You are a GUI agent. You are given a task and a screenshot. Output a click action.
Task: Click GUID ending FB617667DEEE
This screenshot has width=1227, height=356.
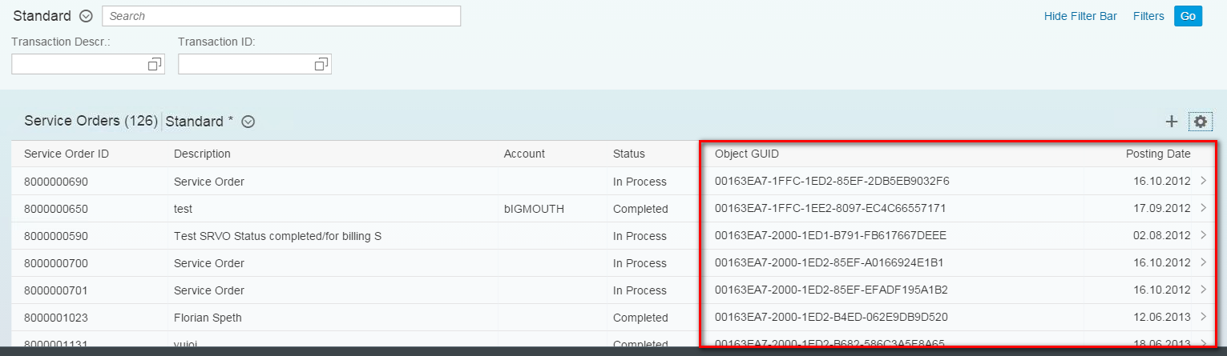(831, 236)
